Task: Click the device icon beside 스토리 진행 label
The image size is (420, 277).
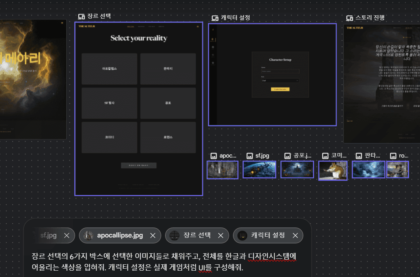Action: click(350, 18)
